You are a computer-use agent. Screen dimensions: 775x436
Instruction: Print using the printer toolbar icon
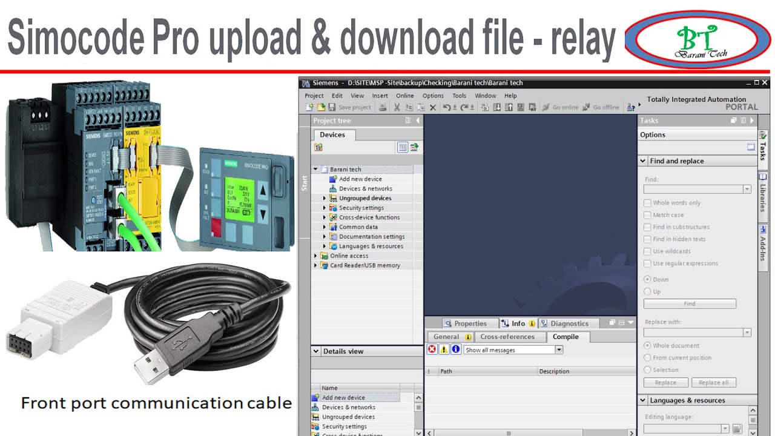pyautogui.click(x=383, y=107)
